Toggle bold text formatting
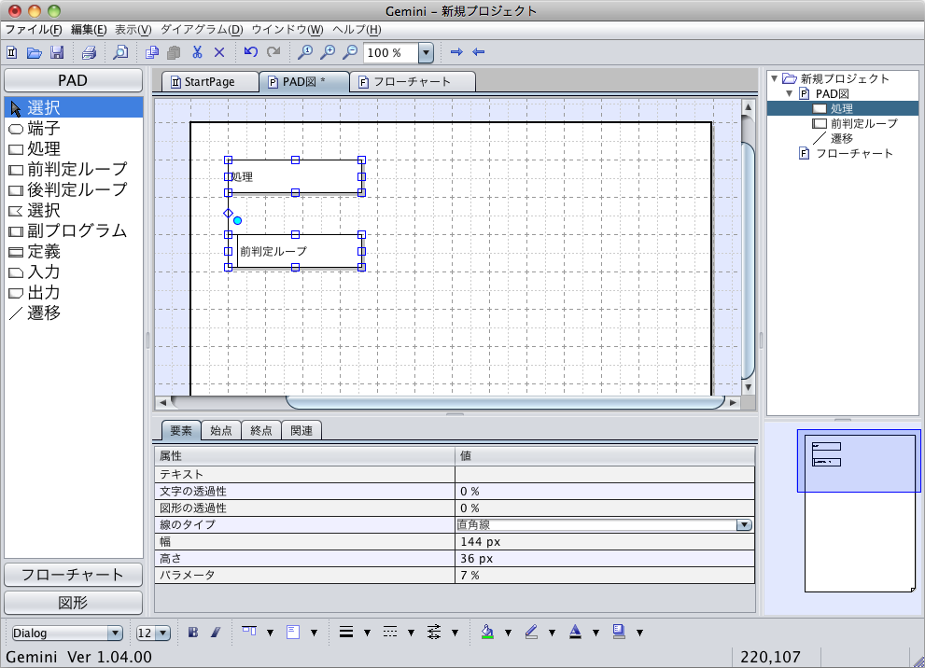 click(193, 633)
